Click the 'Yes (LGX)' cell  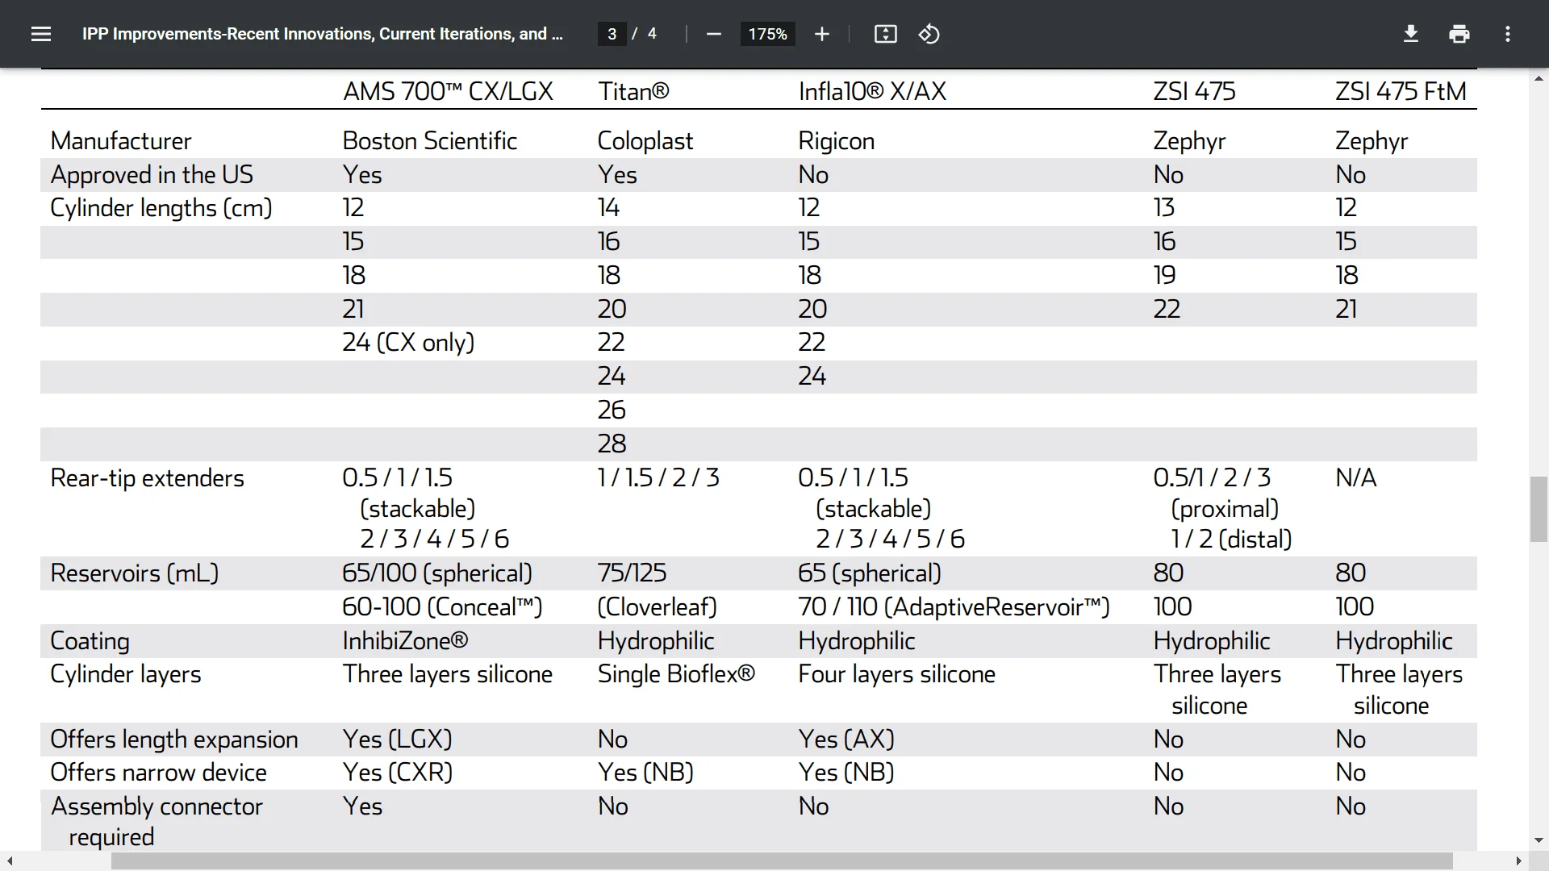click(x=397, y=740)
